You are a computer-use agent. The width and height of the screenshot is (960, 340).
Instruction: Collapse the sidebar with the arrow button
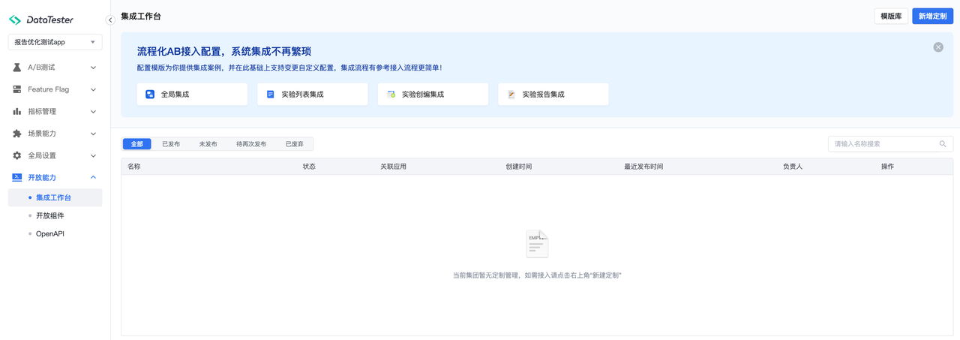tap(110, 20)
